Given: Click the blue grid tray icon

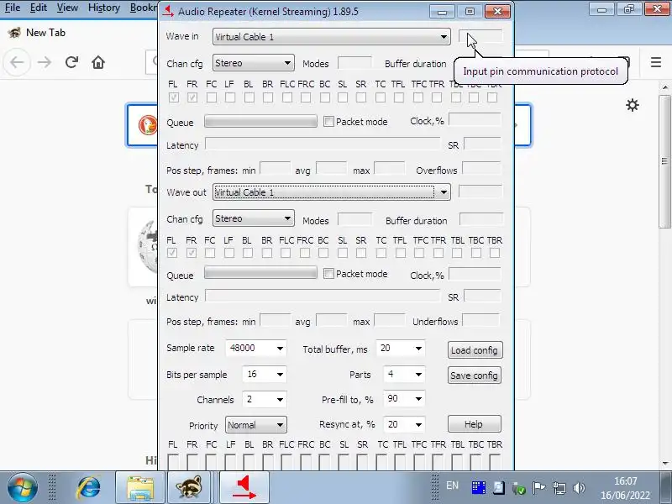Looking at the screenshot, I should click(479, 488).
